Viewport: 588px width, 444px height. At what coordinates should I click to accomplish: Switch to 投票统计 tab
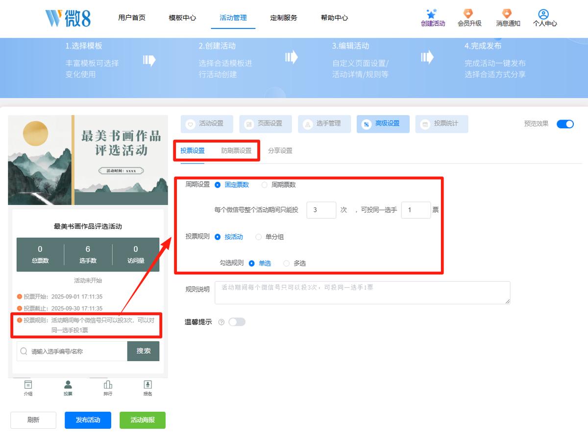point(442,124)
